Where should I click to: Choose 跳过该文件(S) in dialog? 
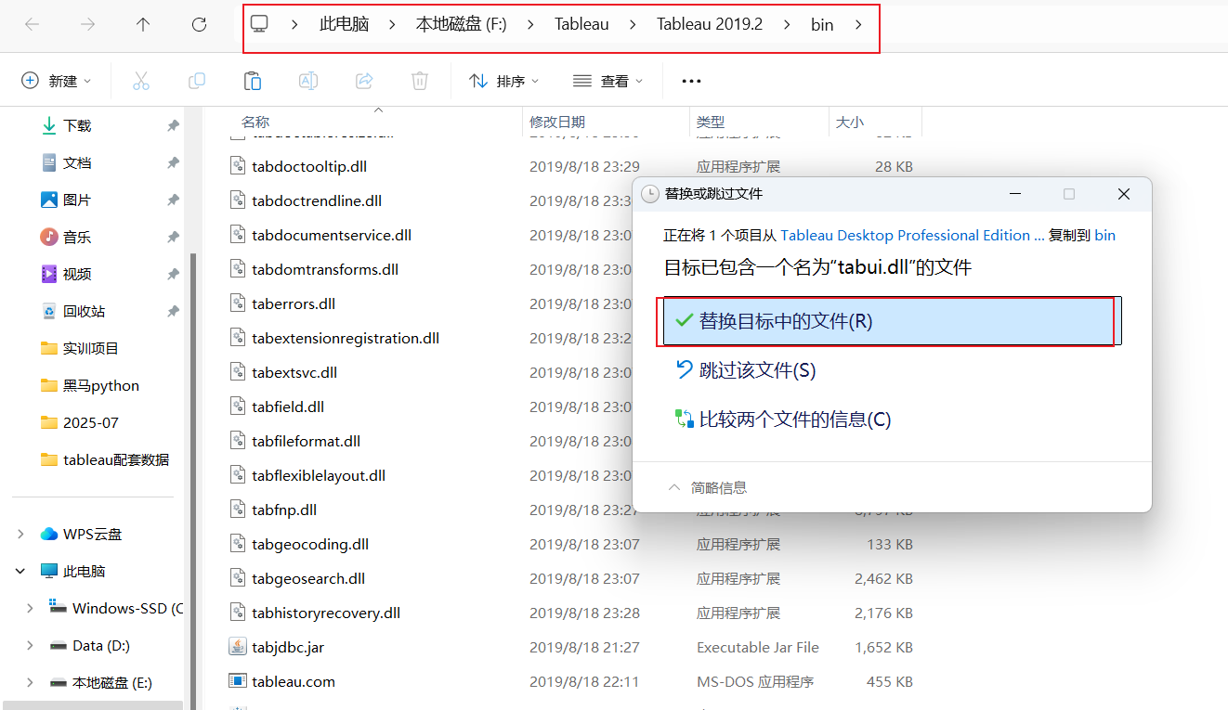757,370
